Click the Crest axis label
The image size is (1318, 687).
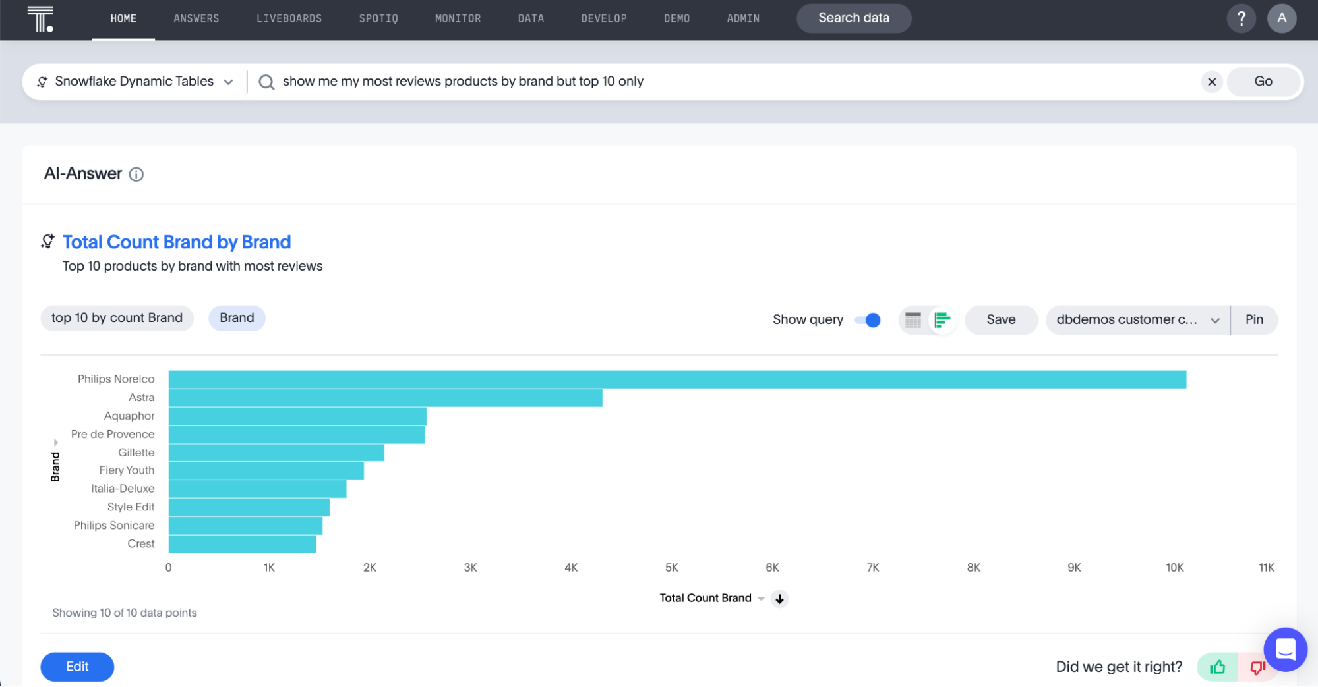coord(141,544)
